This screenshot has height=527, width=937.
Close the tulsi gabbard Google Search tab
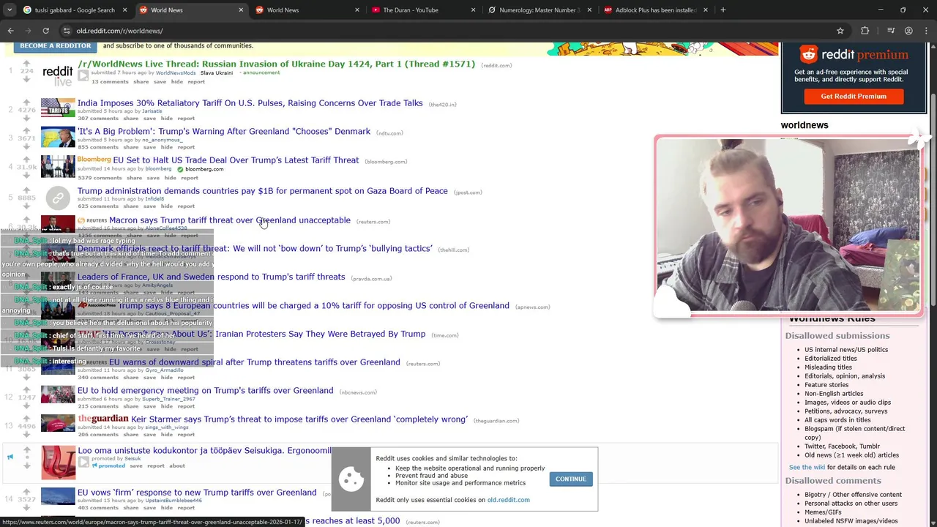click(124, 10)
